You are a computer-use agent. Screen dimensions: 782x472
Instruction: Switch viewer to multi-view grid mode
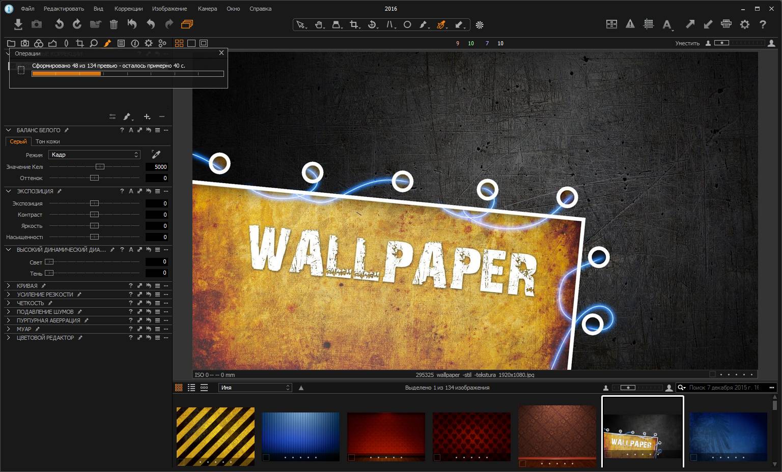[x=179, y=43]
